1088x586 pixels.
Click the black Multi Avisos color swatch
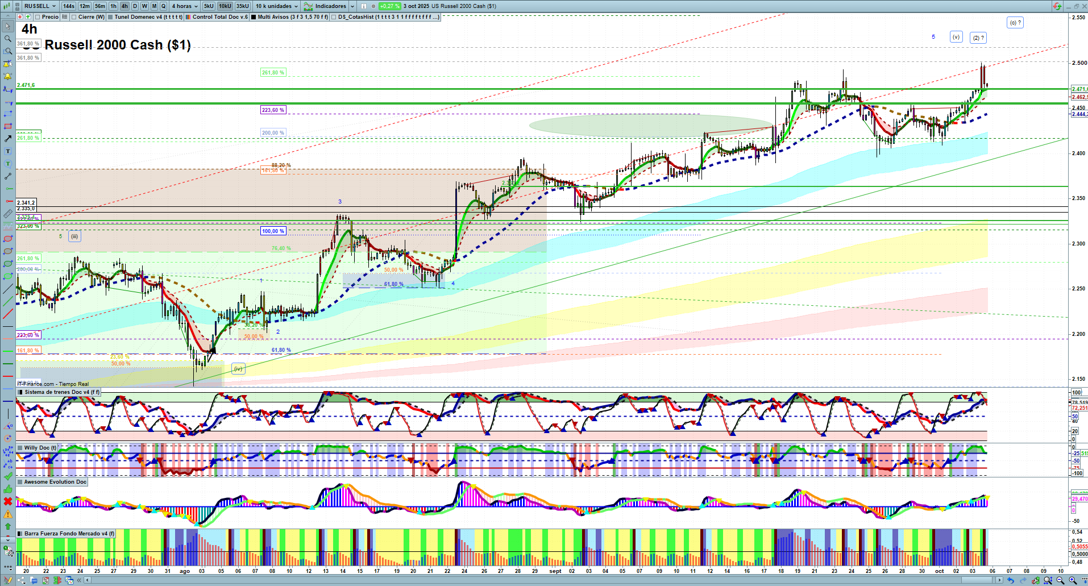tap(254, 17)
